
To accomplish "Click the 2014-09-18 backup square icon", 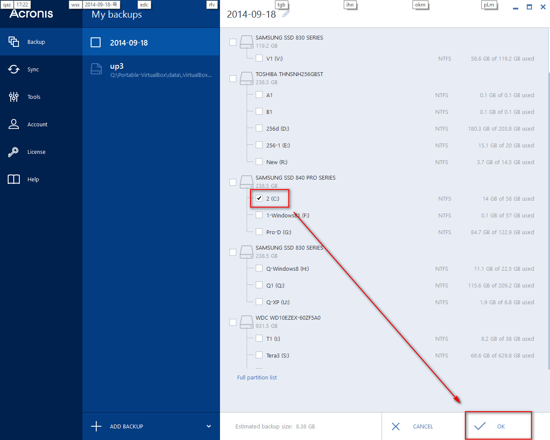I will tap(96, 42).
